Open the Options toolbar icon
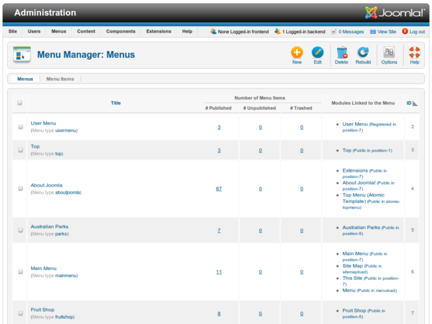 [389, 55]
